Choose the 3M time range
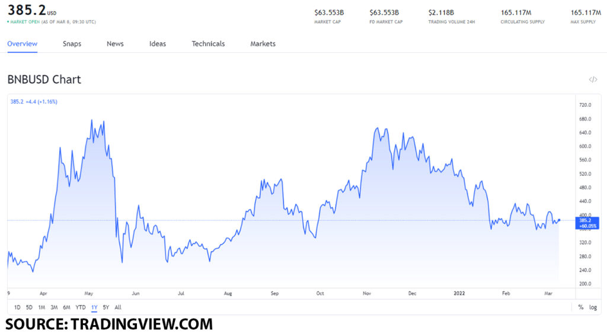607x334 pixels. [54, 307]
